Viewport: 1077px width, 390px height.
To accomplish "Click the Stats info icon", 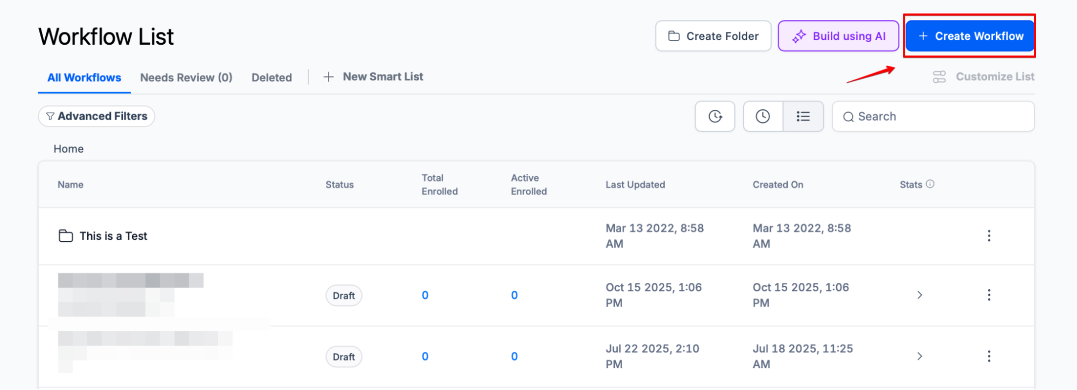I will (x=930, y=184).
